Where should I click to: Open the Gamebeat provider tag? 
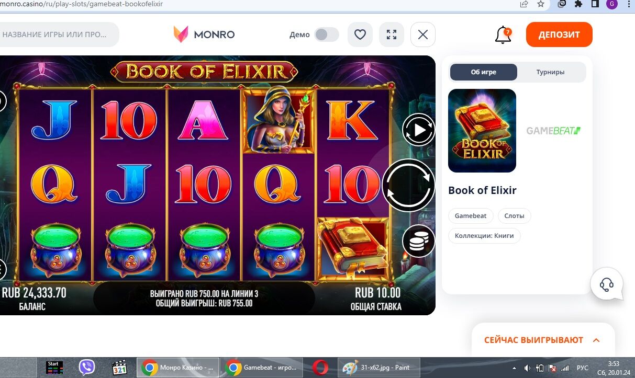471,215
